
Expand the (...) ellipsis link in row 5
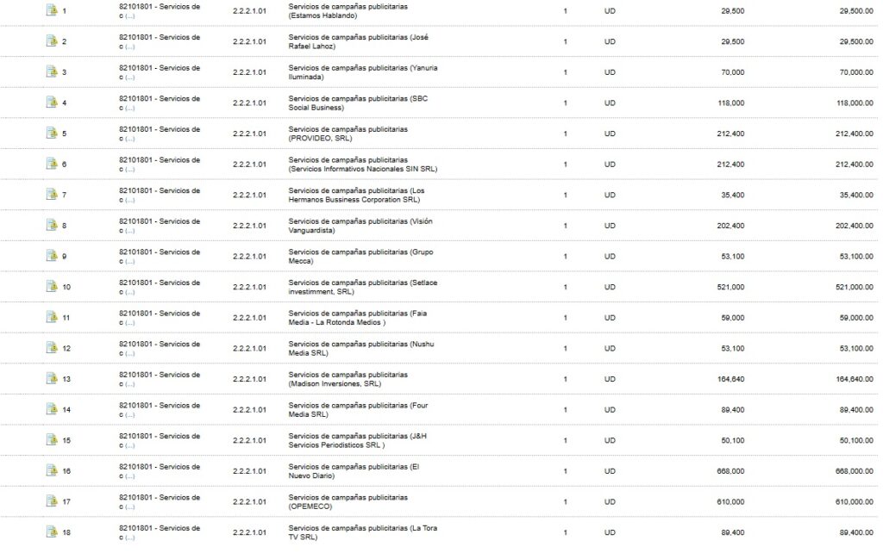coord(129,140)
